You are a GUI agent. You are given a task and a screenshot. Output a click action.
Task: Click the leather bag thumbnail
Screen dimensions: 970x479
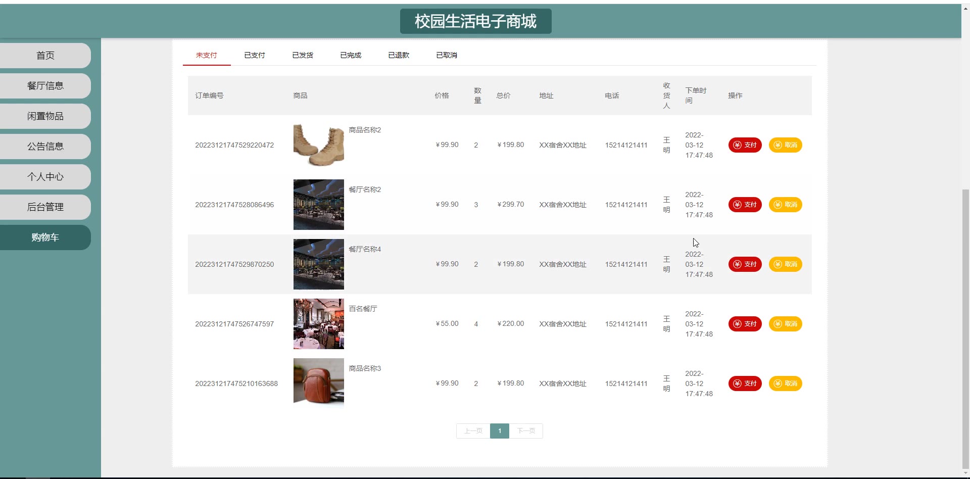(319, 384)
